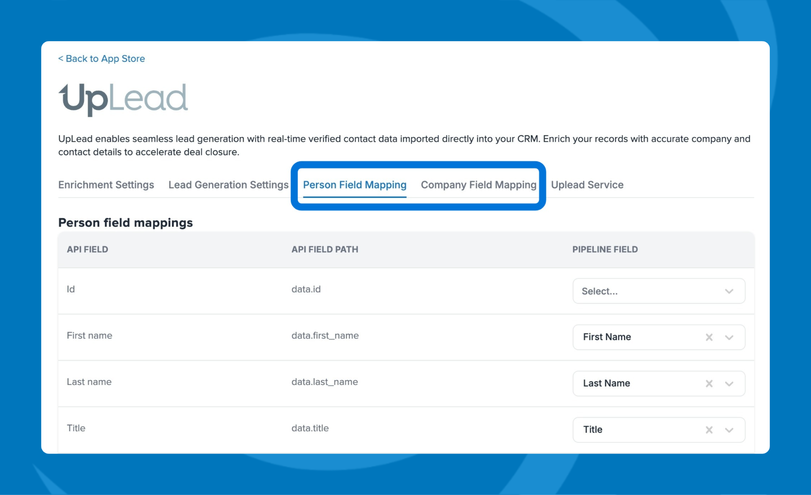Click the Last name API field cell
The image size is (811, 495).
click(89, 382)
